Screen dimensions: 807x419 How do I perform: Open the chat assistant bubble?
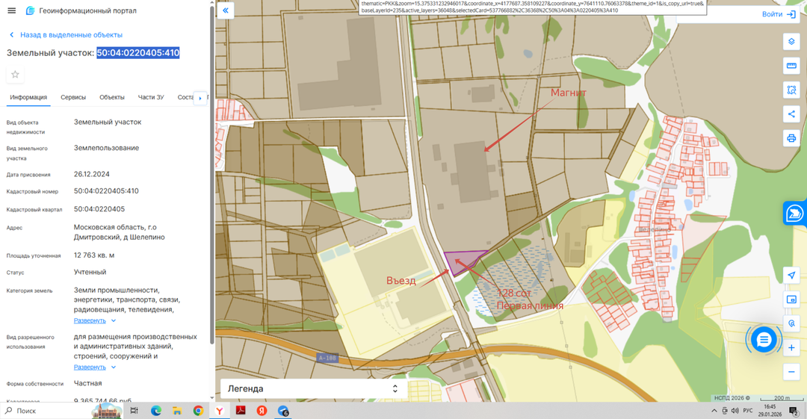[763, 340]
